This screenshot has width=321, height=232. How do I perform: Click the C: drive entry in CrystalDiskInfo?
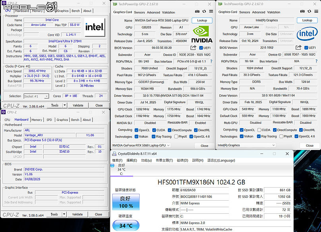click(121, 169)
